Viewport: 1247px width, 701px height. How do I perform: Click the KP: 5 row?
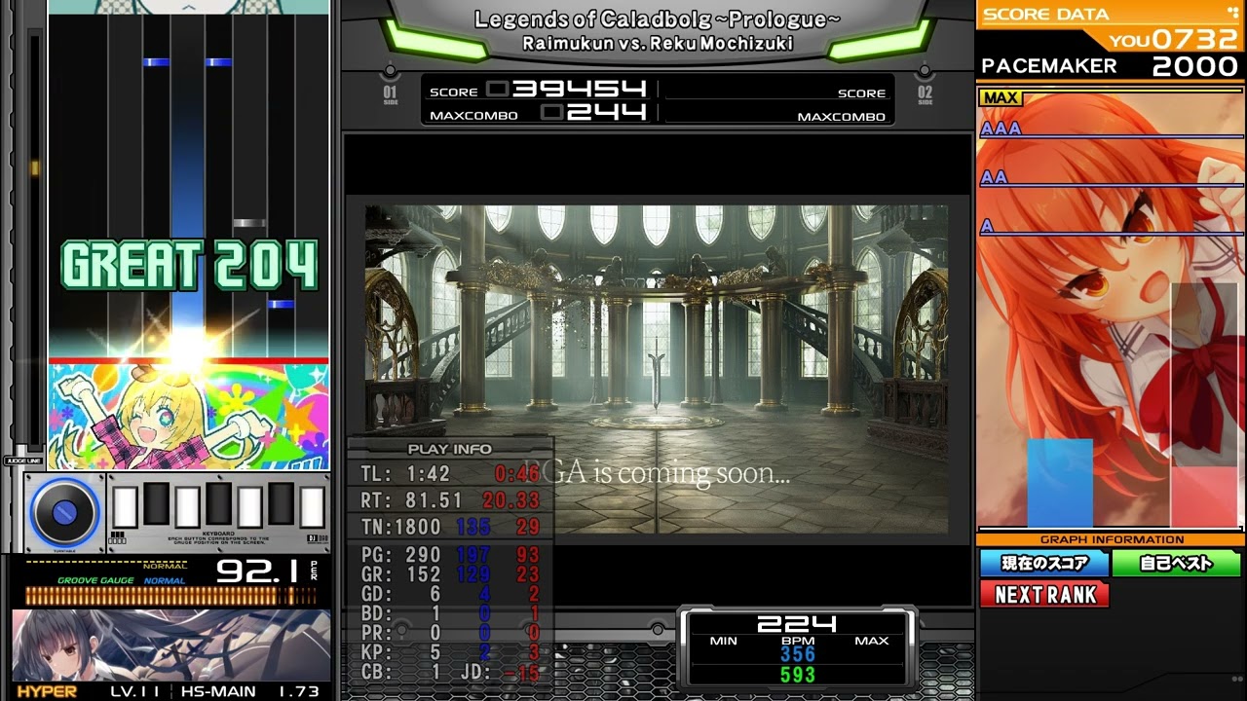(x=450, y=652)
